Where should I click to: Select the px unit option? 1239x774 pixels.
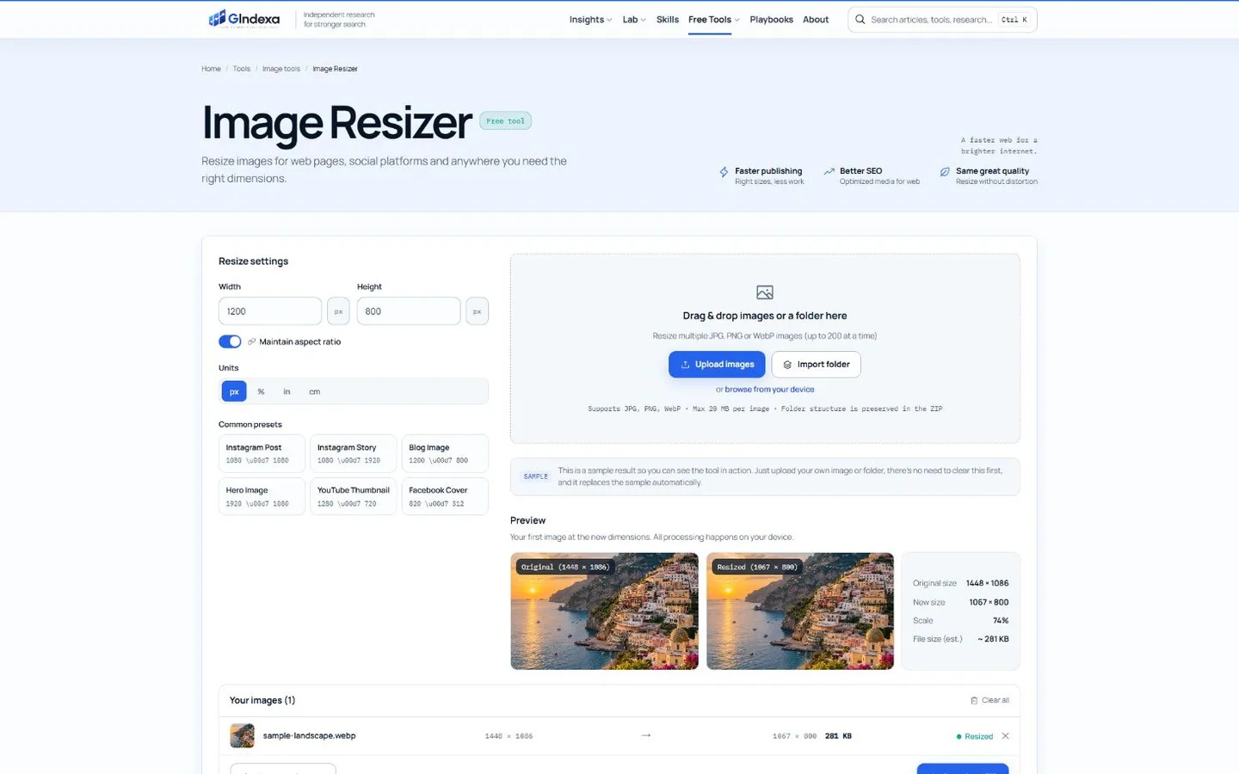click(234, 391)
